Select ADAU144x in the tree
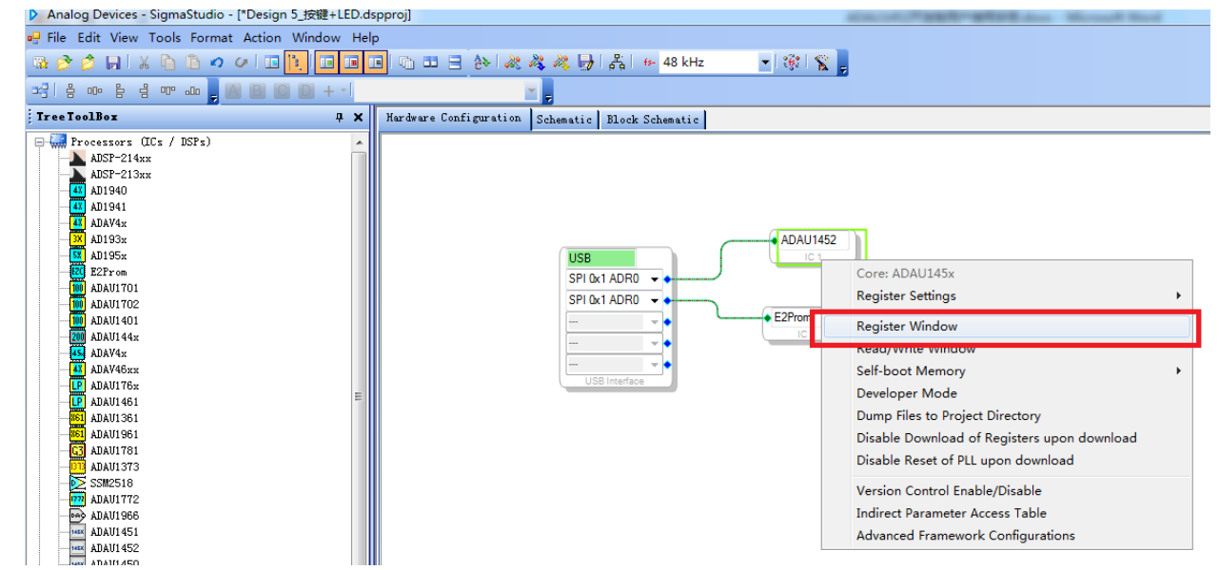This screenshot has height=570, width=1219. click(x=114, y=336)
